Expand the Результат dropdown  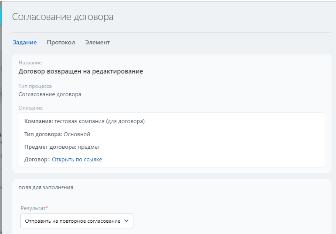pos(77,221)
